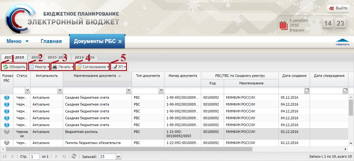This screenshot has height=161, width=354.
Task: Switch to the Главная tab
Action: (x=51, y=41)
